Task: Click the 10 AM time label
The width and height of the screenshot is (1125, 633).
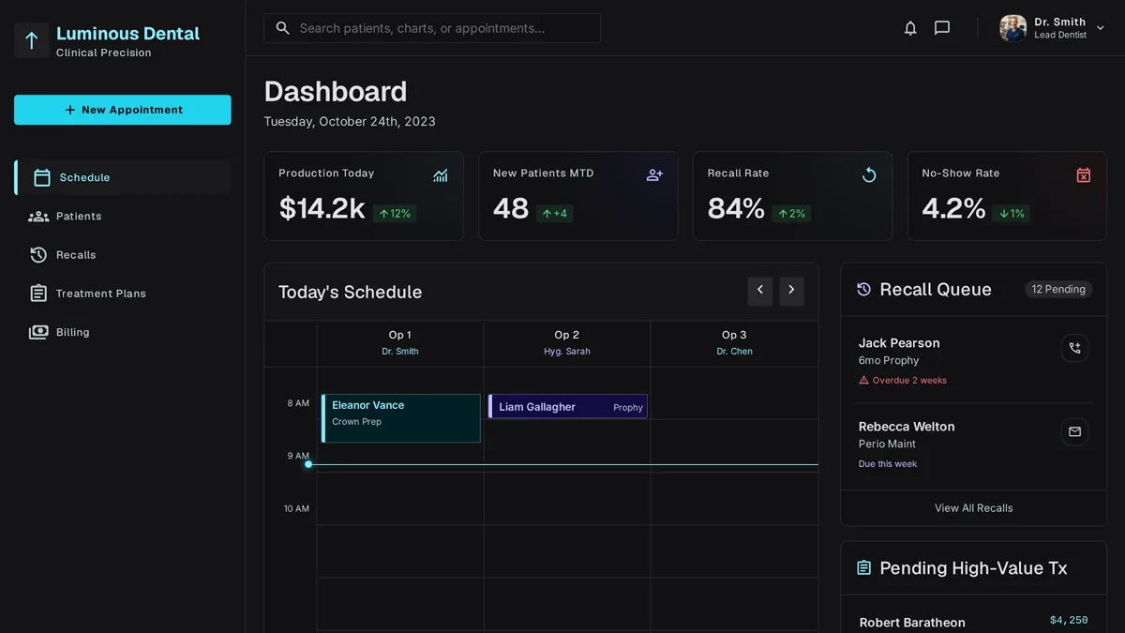Action: pyautogui.click(x=296, y=509)
